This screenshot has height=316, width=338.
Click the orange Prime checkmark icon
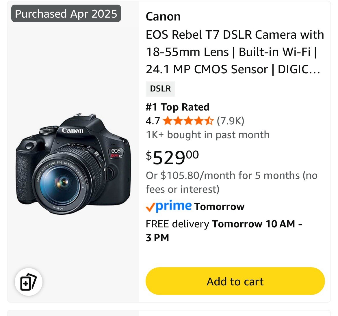(151, 207)
